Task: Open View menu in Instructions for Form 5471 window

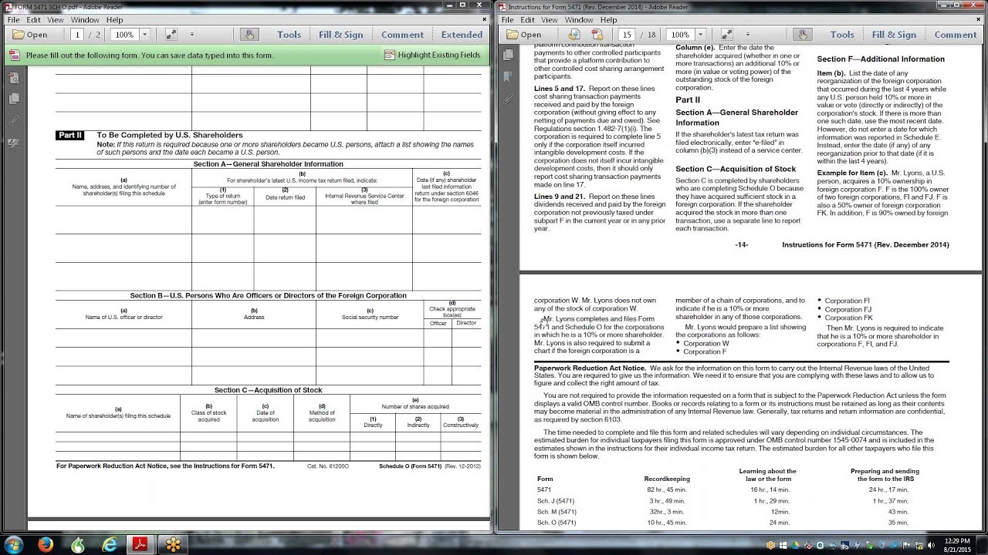Action: (x=550, y=20)
